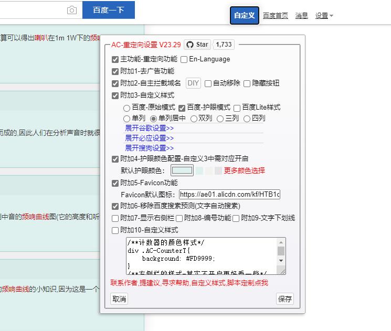
Task: Click AC-重定向设置 V23.29 title
Action: click(x=146, y=45)
